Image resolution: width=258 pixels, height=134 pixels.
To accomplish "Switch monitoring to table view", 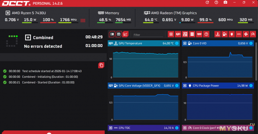I will tap(119, 34).
